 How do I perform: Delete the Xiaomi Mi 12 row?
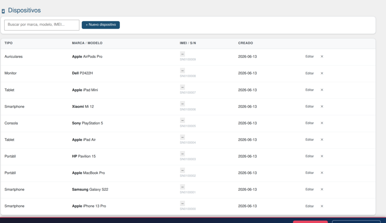tap(322, 106)
